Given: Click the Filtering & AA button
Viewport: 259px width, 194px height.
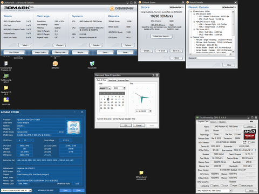Looking at the screenshot, I should (x=60, y=52).
